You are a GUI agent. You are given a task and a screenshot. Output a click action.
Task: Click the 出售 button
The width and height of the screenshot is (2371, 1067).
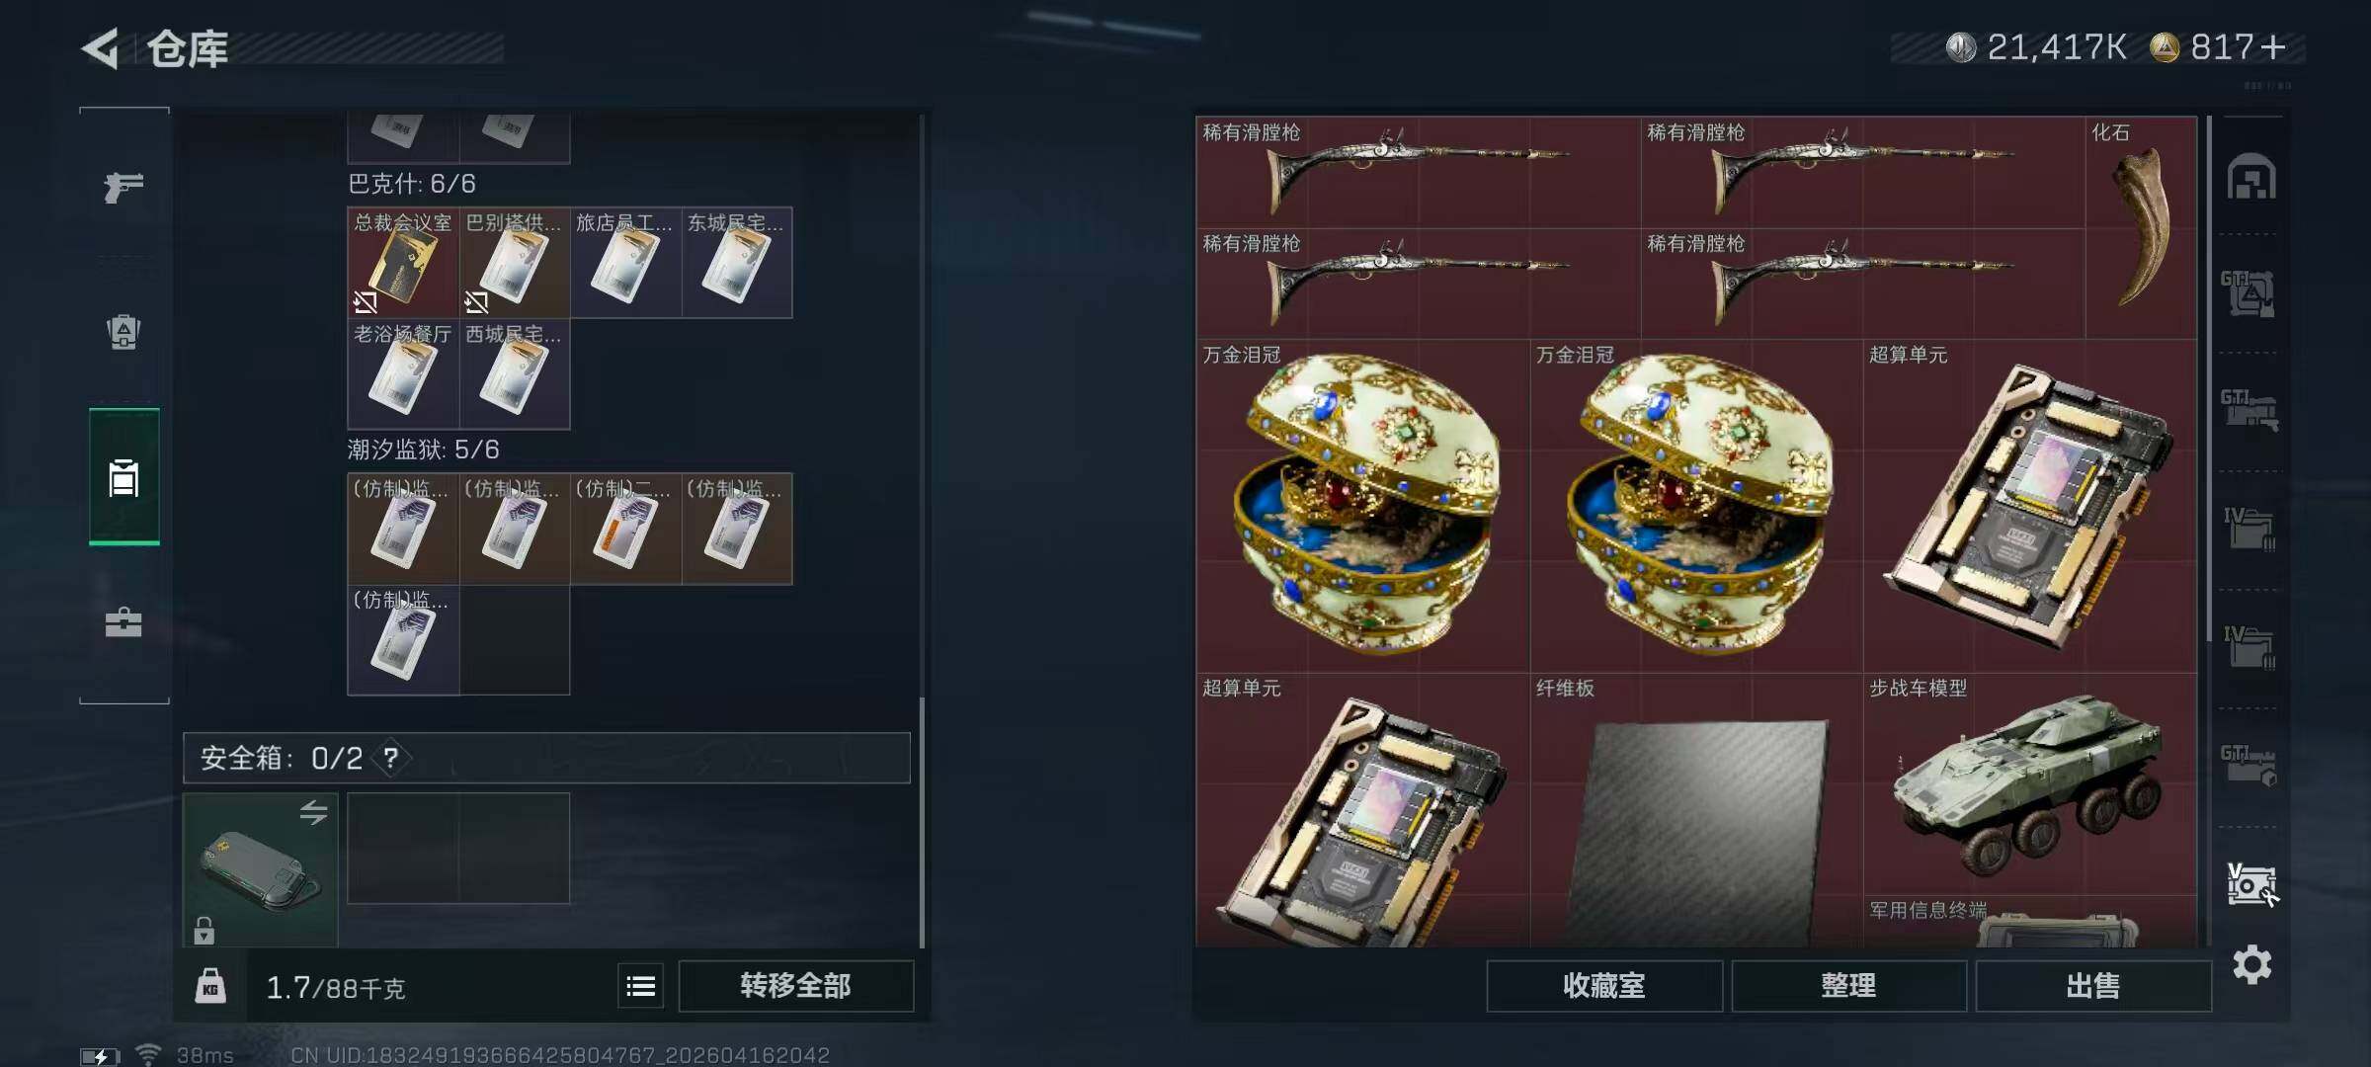coord(2093,986)
